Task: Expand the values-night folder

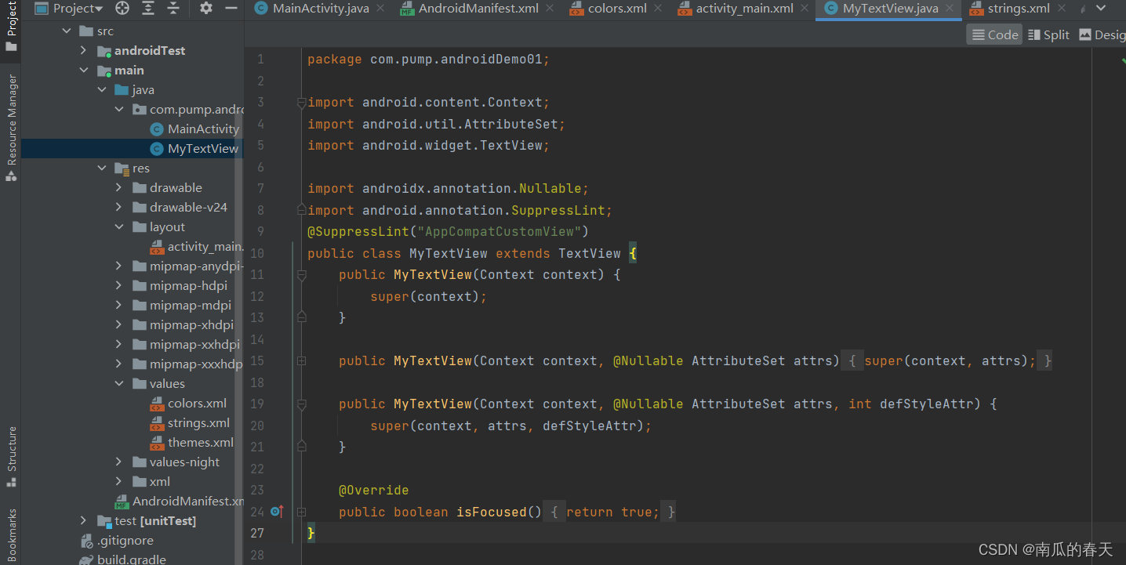Action: (x=119, y=462)
